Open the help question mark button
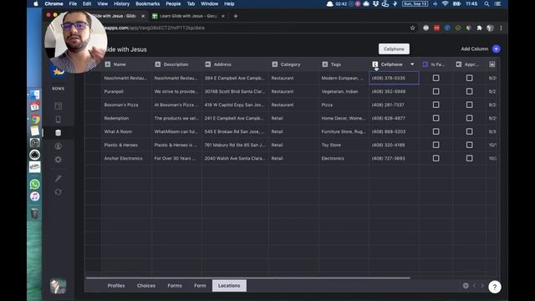 [x=494, y=287]
